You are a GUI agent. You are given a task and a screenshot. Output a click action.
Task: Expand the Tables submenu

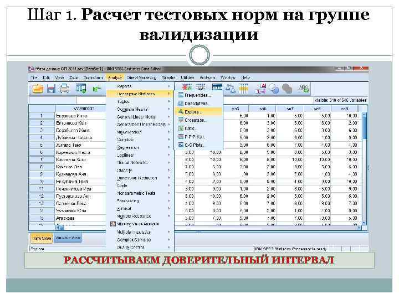(x=140, y=102)
